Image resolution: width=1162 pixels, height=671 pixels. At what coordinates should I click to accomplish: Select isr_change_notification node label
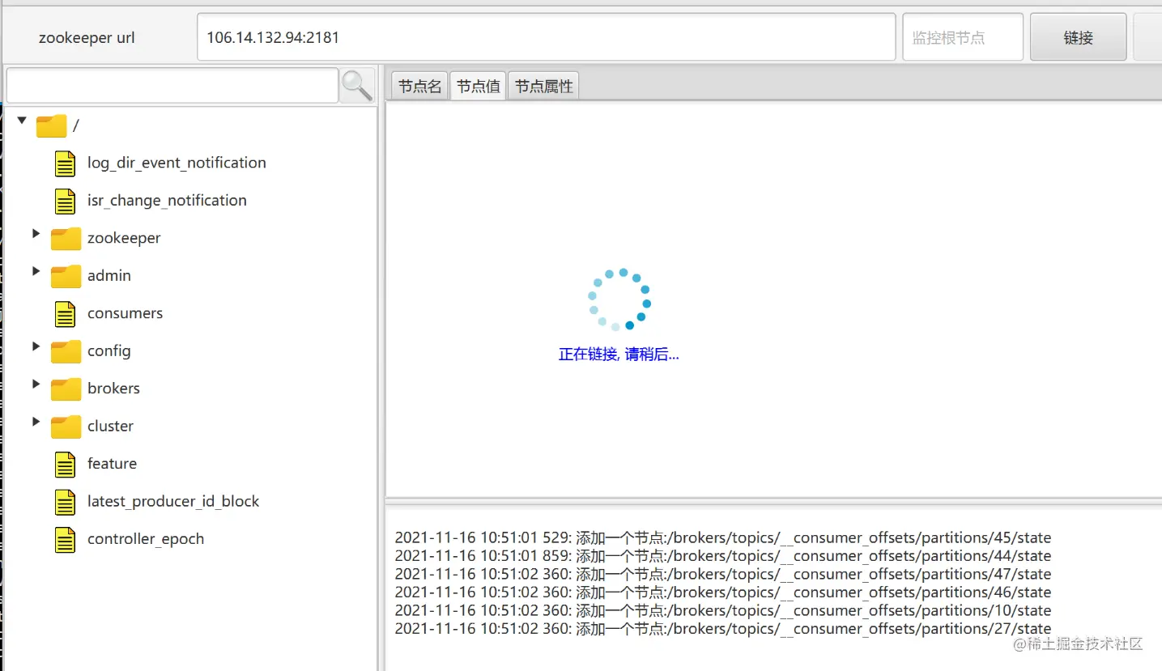(167, 201)
